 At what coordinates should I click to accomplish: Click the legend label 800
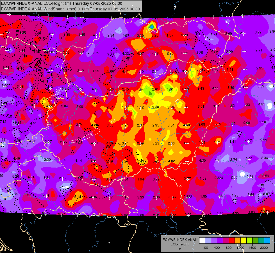[x=229, y=248]
